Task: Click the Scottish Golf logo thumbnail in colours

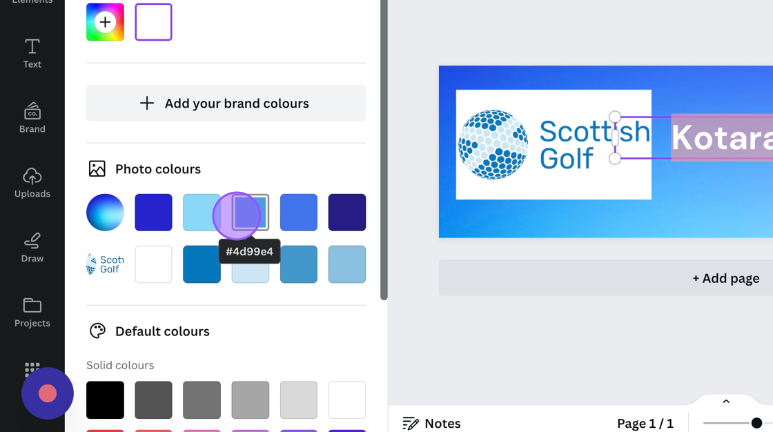Action: (x=105, y=264)
